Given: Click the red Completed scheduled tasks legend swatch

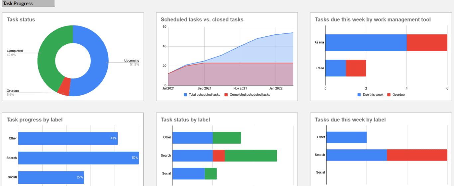Looking at the screenshot, I should (226, 95).
